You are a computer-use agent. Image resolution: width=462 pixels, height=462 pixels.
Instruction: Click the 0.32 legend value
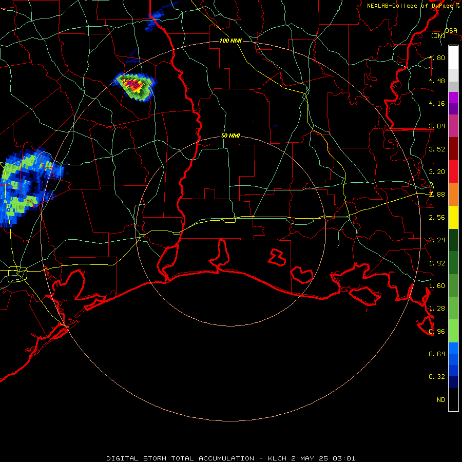[x=437, y=377]
